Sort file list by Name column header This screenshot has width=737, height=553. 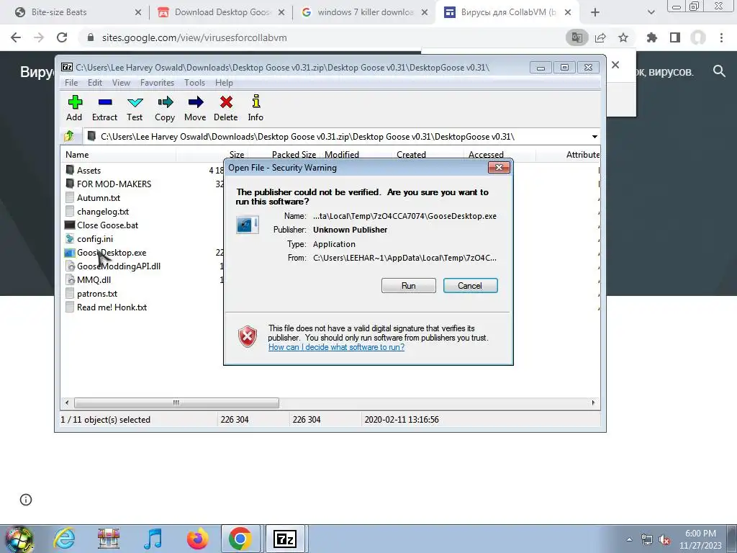(x=119, y=154)
